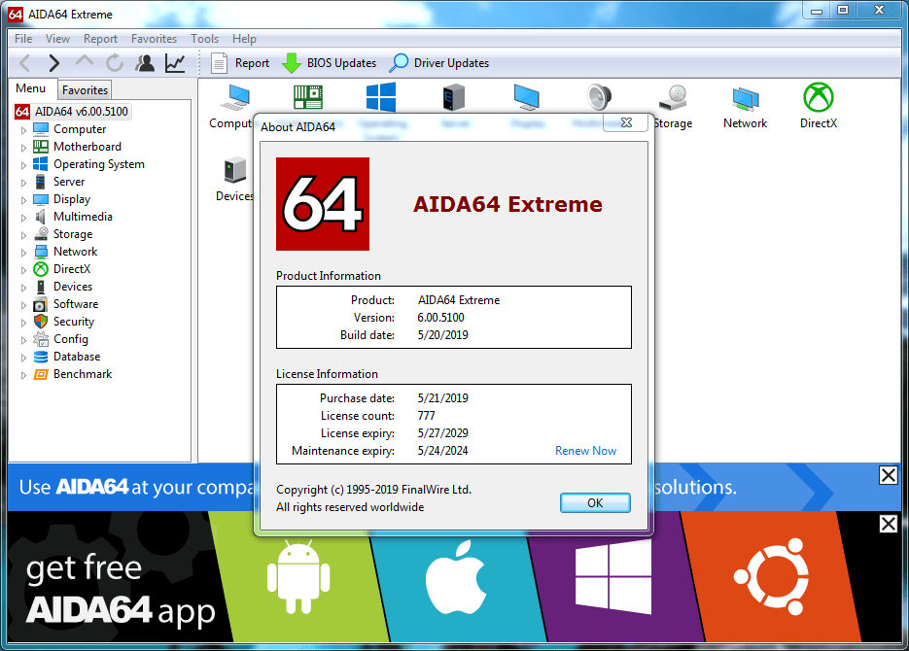Open the Tools menu
The height and width of the screenshot is (651, 909).
(204, 39)
